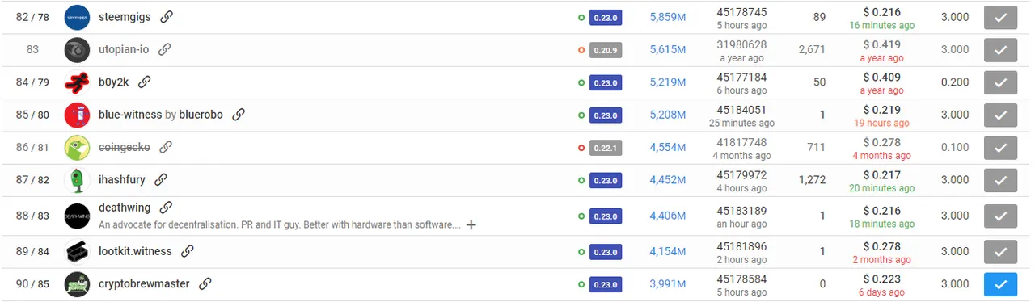1035x302 pixels.
Task: Click the red status dot for coingecko
Action: [581, 147]
